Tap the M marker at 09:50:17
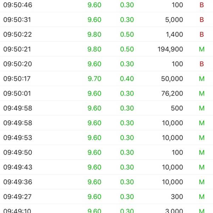Viewport: 213px width, 213px height. (x=202, y=79)
